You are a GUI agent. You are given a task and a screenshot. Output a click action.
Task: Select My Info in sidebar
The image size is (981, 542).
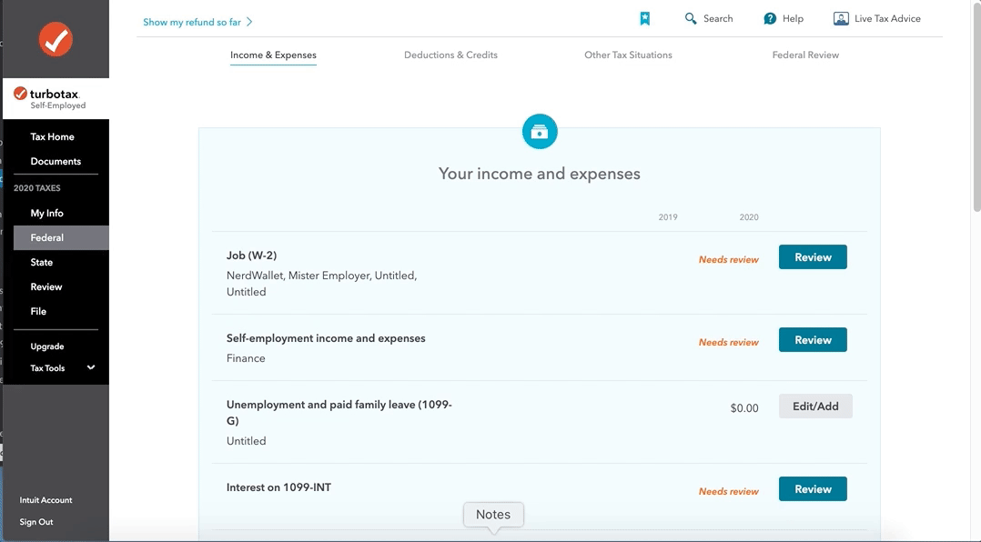[x=47, y=213]
